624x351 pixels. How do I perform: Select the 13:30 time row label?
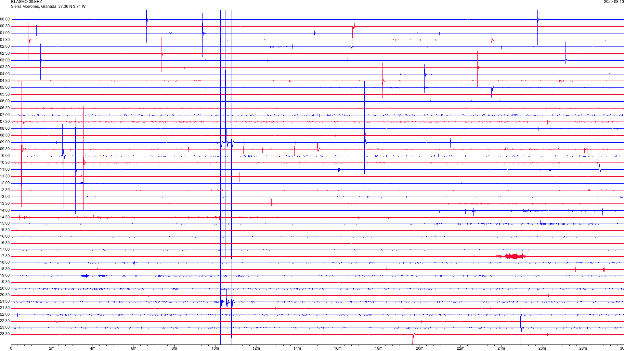[x=5, y=204]
